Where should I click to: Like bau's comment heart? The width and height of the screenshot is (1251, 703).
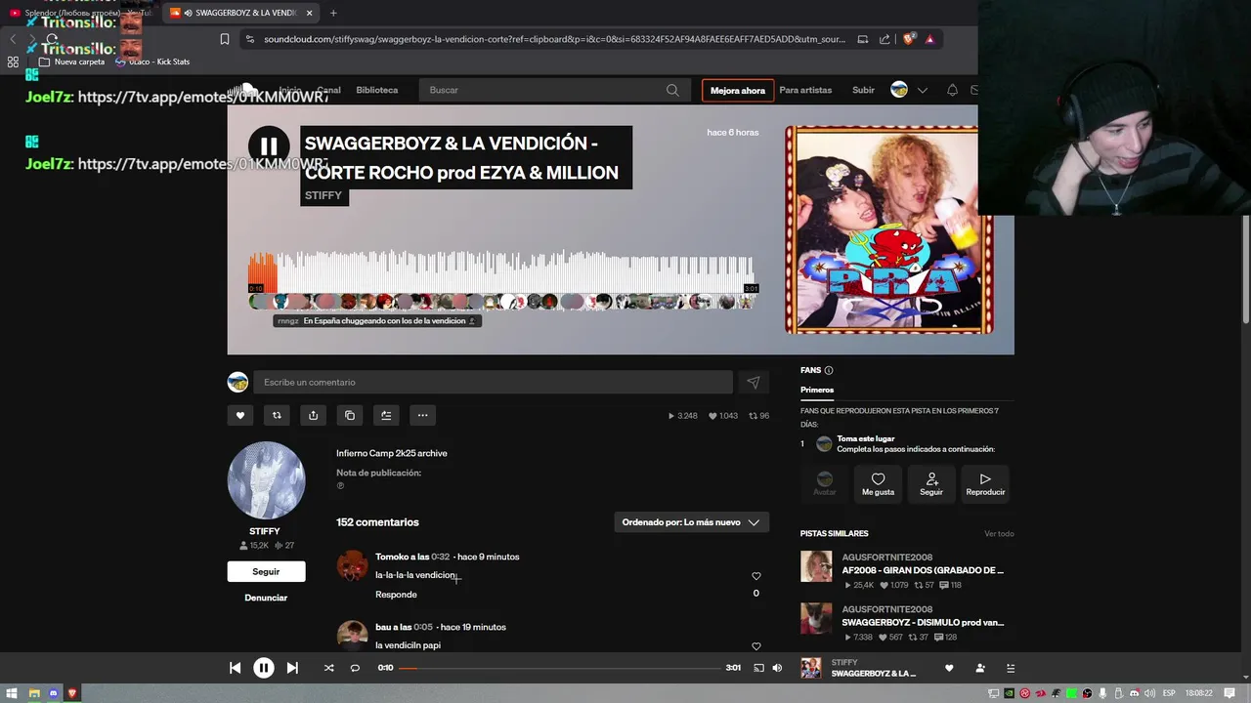coord(755,646)
